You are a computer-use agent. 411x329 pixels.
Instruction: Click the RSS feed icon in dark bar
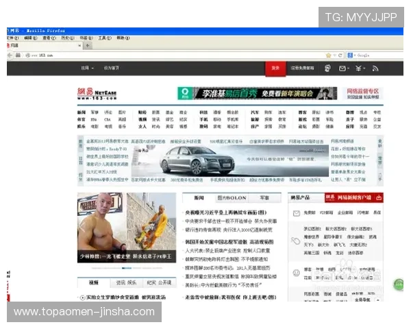[375, 69]
